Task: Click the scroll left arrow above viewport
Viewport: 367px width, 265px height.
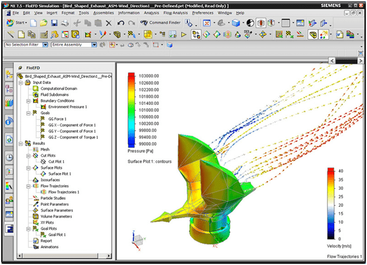Action: click(x=332, y=61)
